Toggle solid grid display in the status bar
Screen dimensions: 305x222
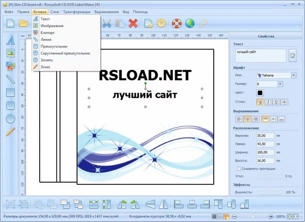coord(214,217)
